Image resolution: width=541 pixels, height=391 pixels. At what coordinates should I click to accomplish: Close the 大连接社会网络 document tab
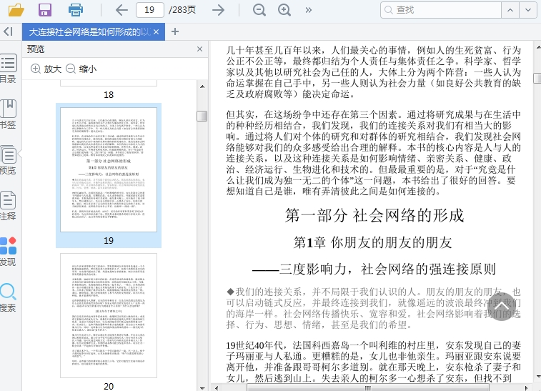(157, 31)
